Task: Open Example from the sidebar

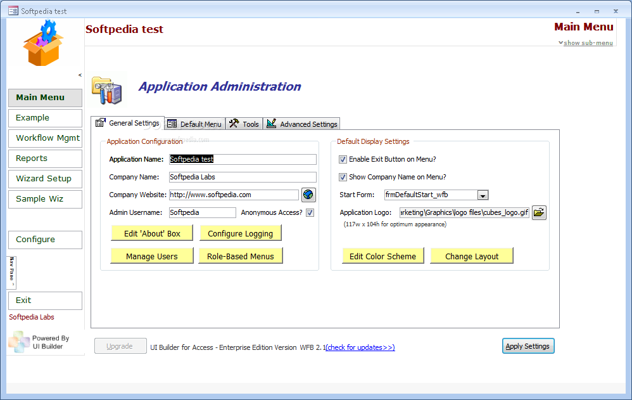Action: tap(45, 119)
